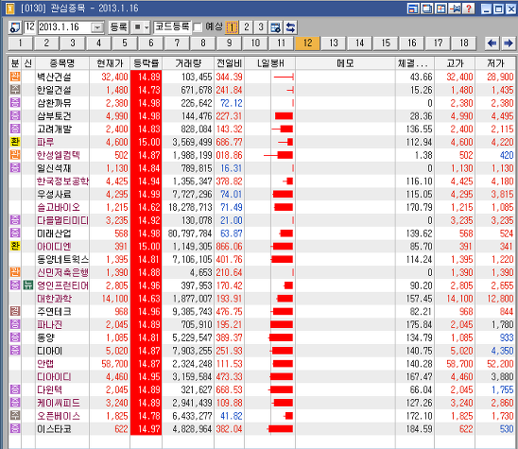Go to next group page with right arrow
The image size is (518, 449).
pyautogui.click(x=508, y=43)
